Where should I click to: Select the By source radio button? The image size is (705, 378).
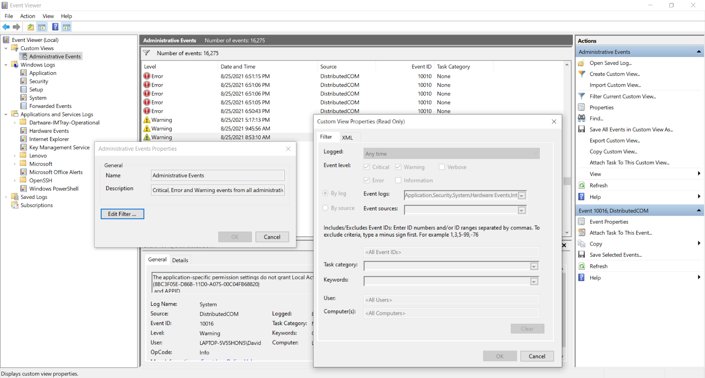pos(326,208)
